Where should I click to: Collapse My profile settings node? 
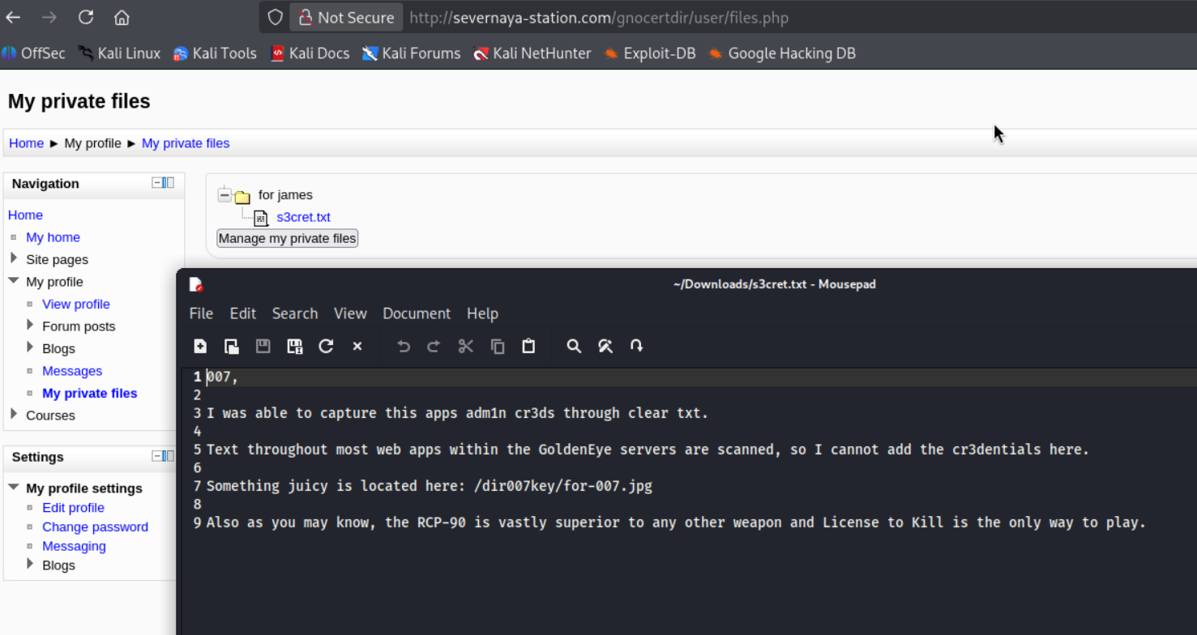(x=13, y=488)
